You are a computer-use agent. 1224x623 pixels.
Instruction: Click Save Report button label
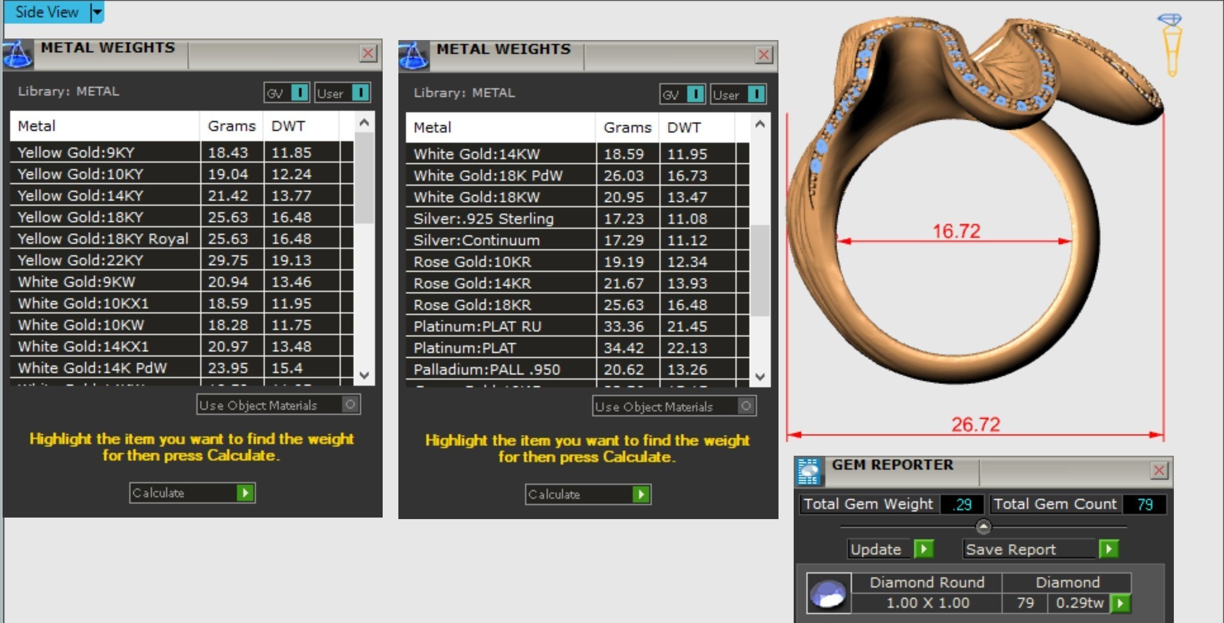coord(1011,549)
